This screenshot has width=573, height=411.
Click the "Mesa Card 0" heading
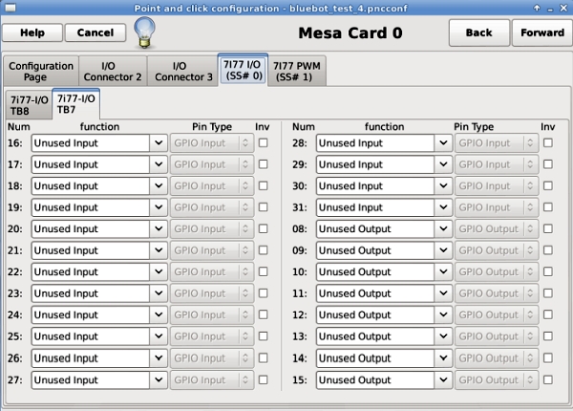coord(350,32)
